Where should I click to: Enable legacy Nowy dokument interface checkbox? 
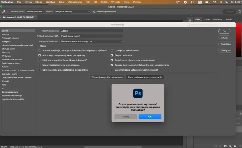pyautogui.click(x=40, y=60)
